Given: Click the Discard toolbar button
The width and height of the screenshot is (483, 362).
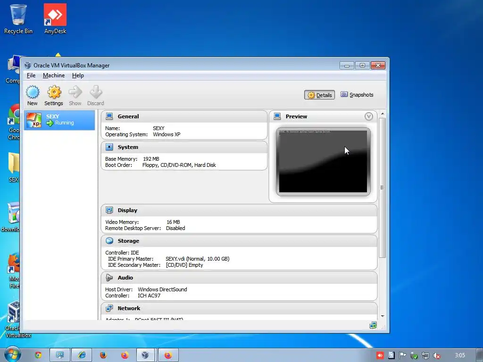Looking at the screenshot, I should 95,96.
